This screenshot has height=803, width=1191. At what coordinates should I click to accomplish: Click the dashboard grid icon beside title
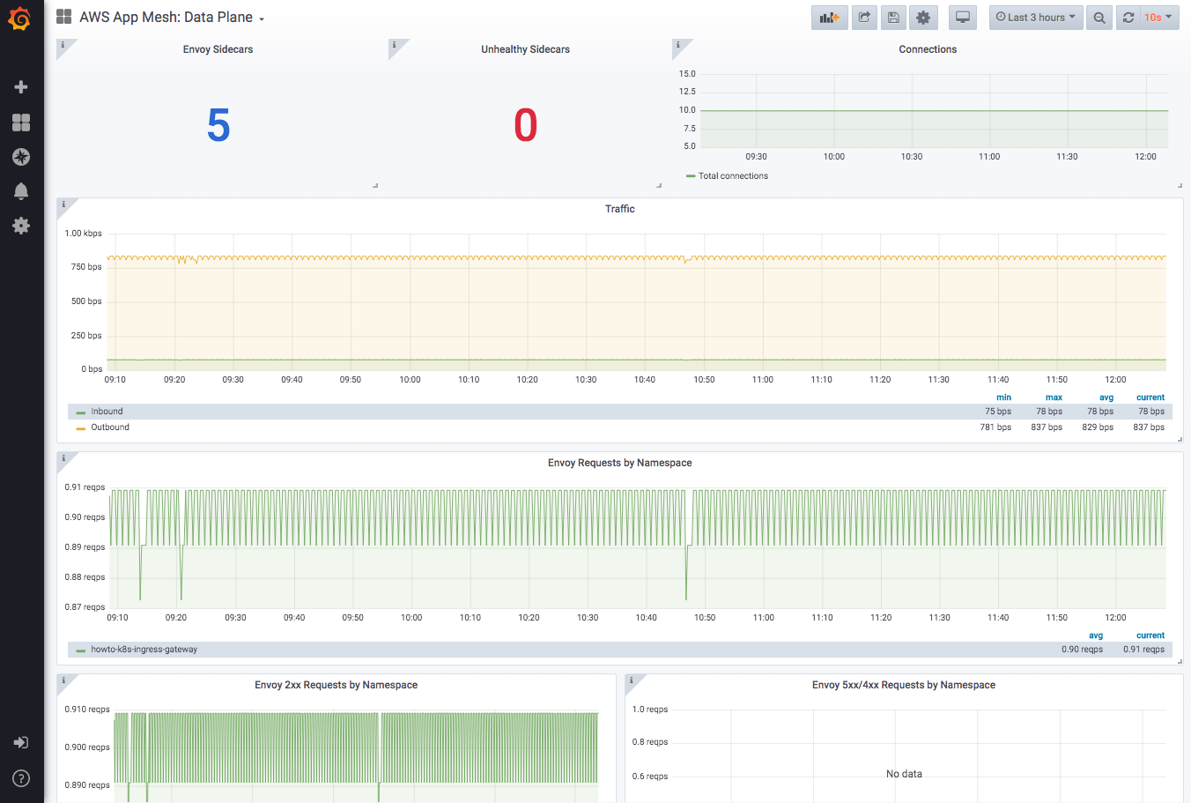pos(64,17)
